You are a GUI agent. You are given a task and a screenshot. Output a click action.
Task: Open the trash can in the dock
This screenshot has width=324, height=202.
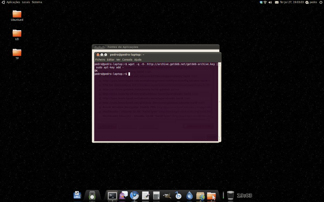[x=230, y=195]
